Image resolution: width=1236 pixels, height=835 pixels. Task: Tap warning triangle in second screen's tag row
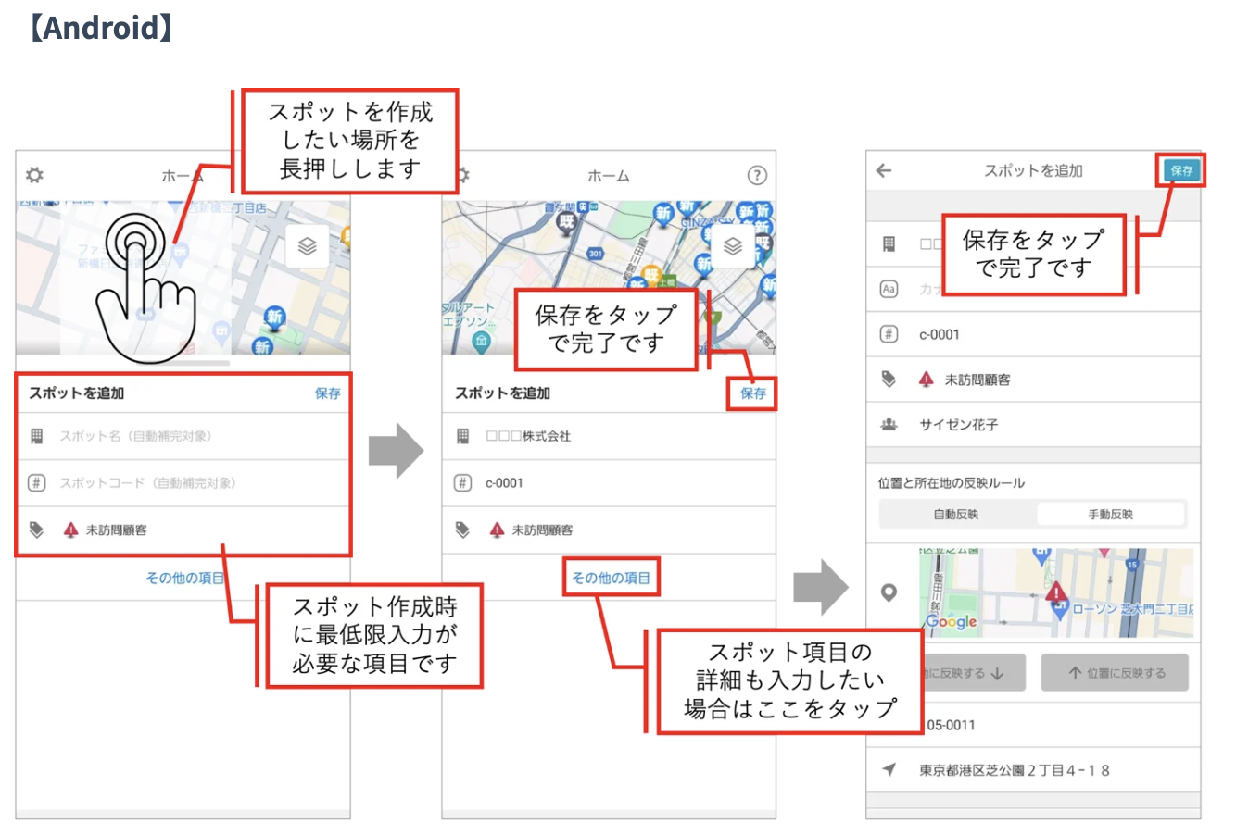497,530
